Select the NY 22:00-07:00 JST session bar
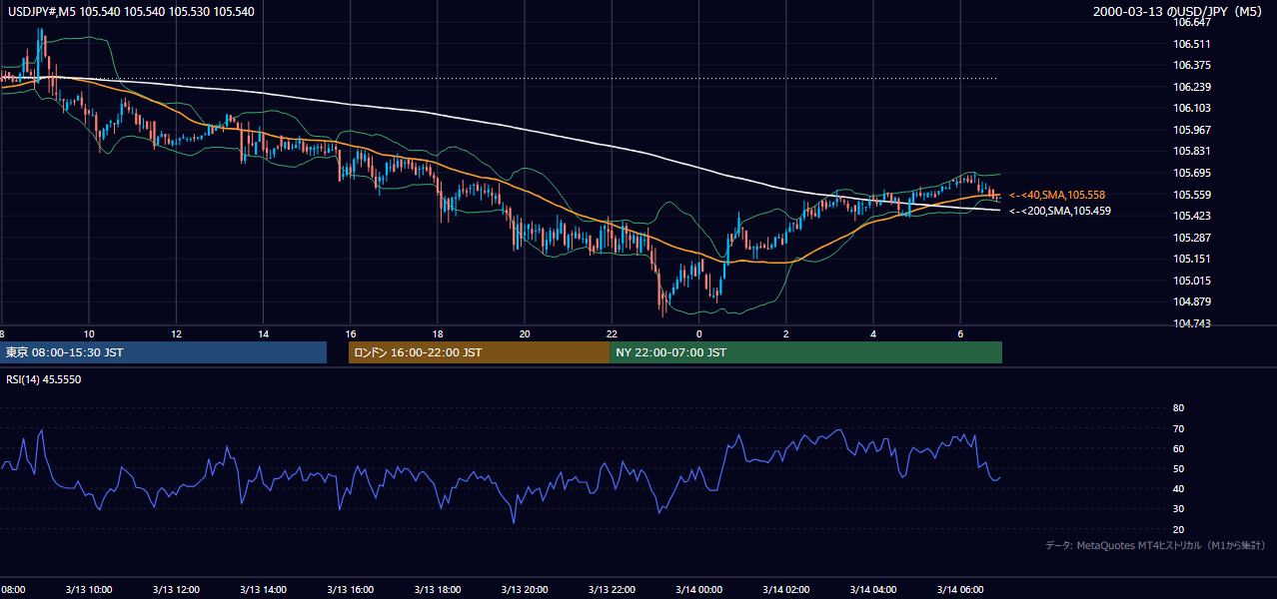This screenshot has width=1277, height=599. click(805, 352)
